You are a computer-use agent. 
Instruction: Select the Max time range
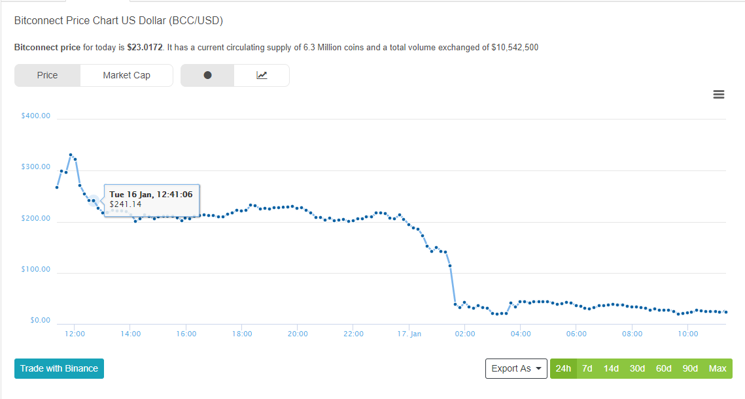[718, 369]
